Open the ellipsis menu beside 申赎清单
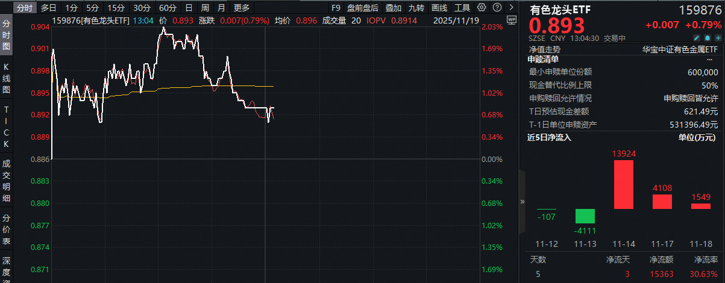725x283 pixels. click(709, 60)
